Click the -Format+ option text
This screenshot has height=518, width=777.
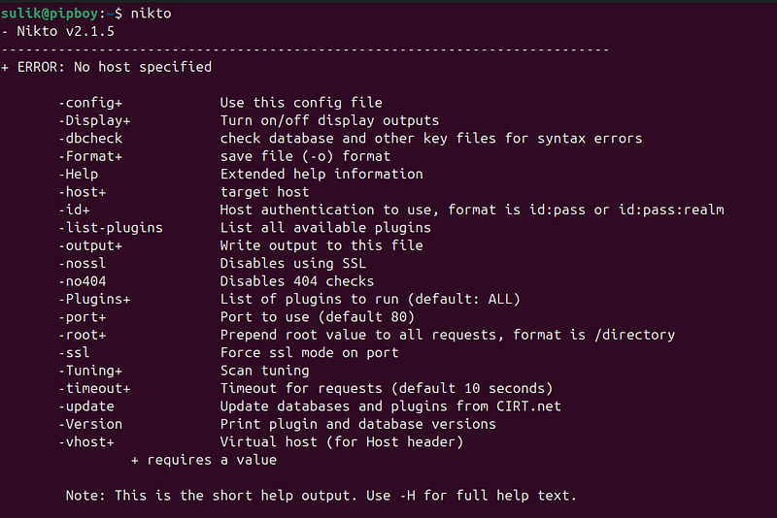[x=90, y=156]
